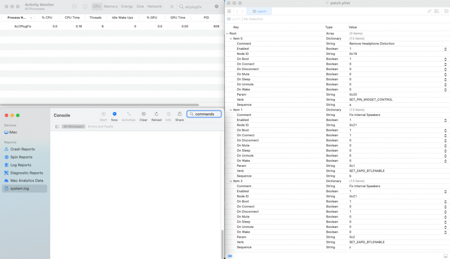Click the Share icon in Console
450x259 pixels.
(x=180, y=114)
